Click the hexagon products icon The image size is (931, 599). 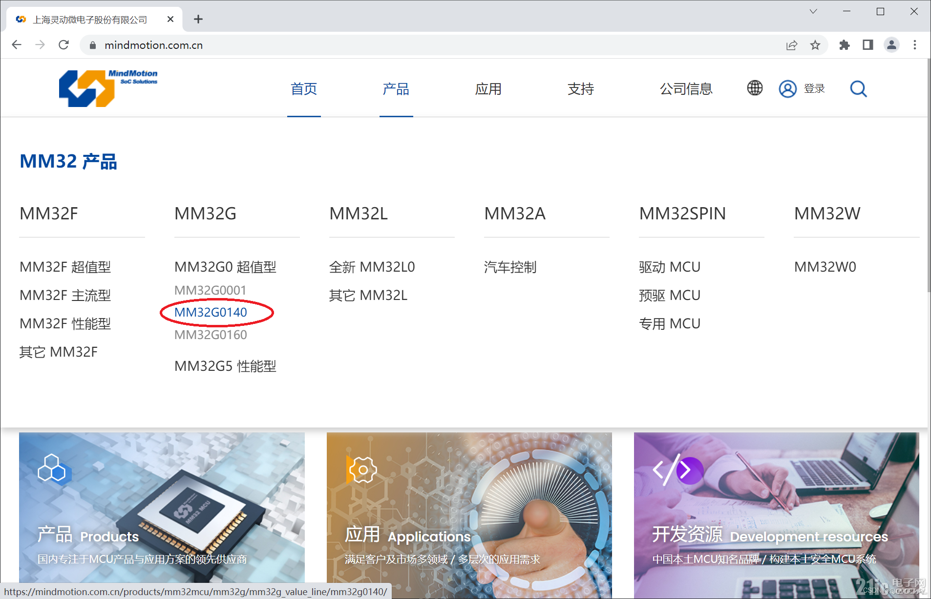(x=54, y=469)
